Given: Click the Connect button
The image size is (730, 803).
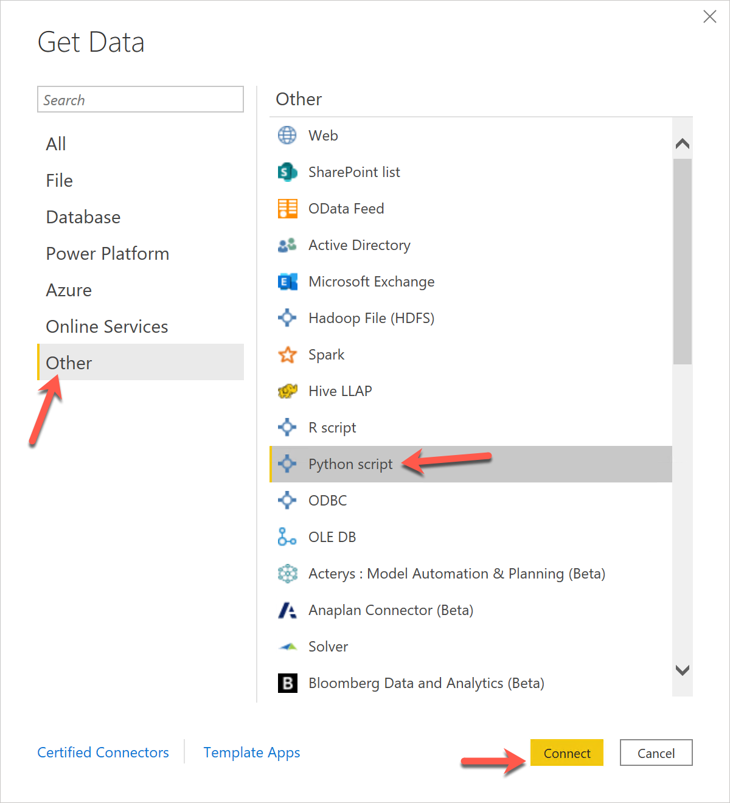Looking at the screenshot, I should (566, 753).
